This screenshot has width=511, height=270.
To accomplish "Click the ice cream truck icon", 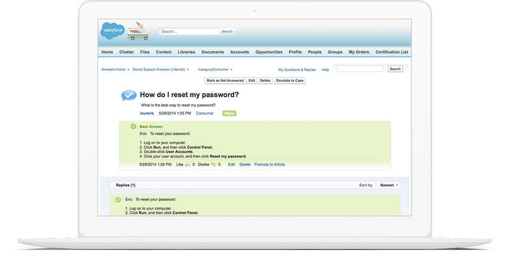I will point(138,32).
